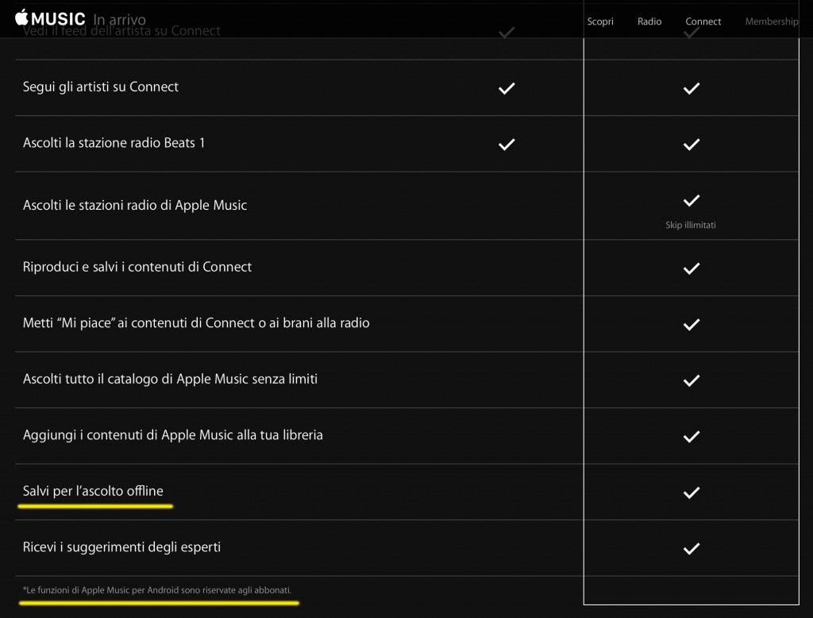Open the Scopri menu item
Image resolution: width=813 pixels, height=618 pixels.
(x=600, y=21)
